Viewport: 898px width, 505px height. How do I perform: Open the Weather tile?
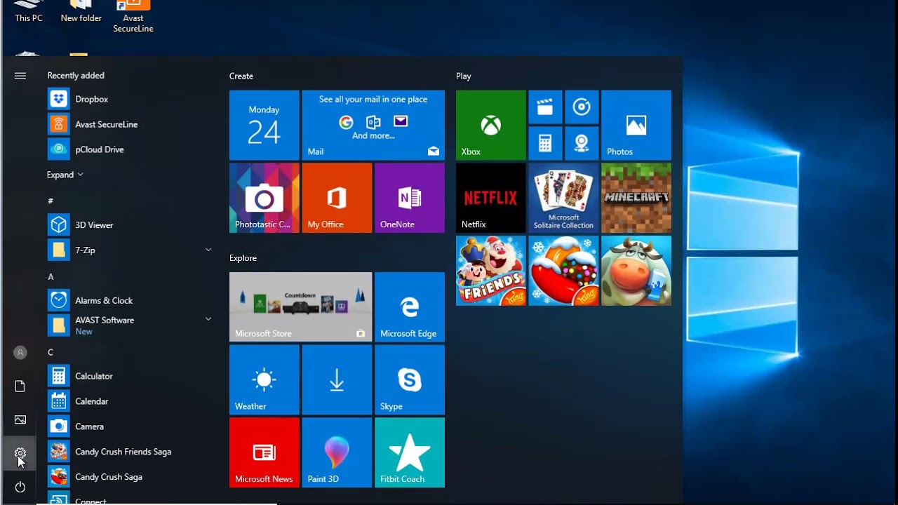tap(264, 380)
